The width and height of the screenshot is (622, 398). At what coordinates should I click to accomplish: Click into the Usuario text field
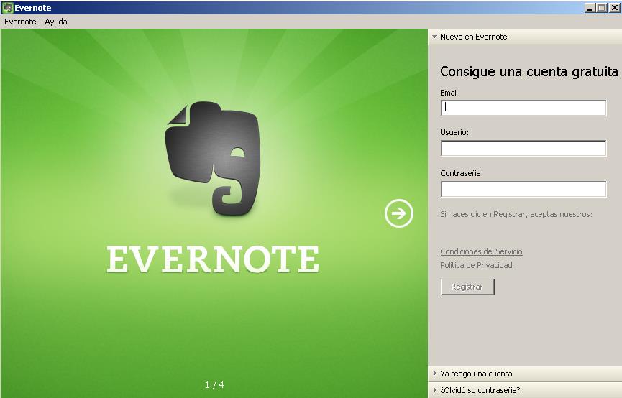523,148
